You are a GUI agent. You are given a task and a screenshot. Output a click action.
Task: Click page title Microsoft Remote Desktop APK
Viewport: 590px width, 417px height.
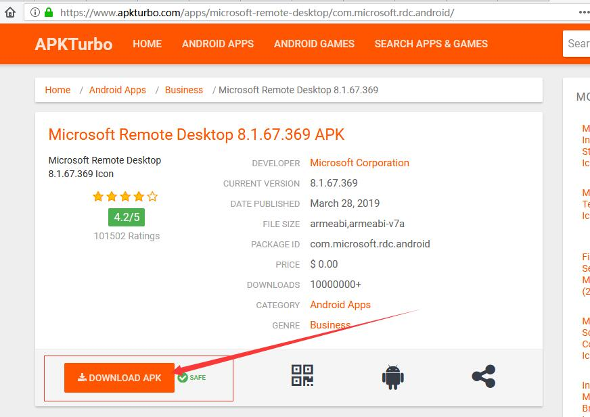point(196,134)
